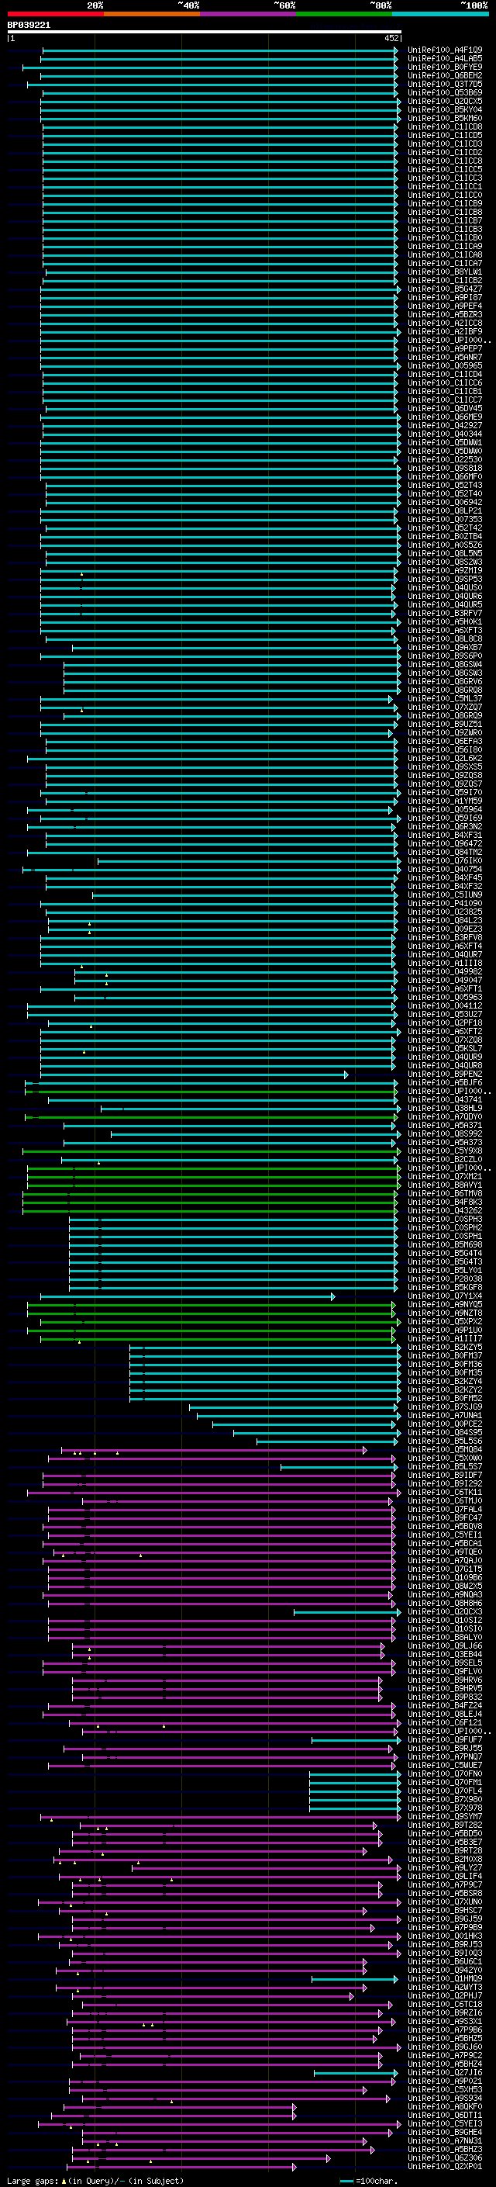This screenshot has height=2187, width=496.
Task: Click the UniRef100_A9PI87 label
Action: pos(445,297)
